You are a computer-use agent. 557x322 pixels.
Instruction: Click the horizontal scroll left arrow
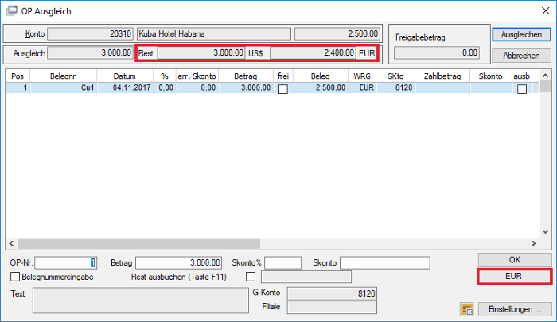[x=11, y=243]
